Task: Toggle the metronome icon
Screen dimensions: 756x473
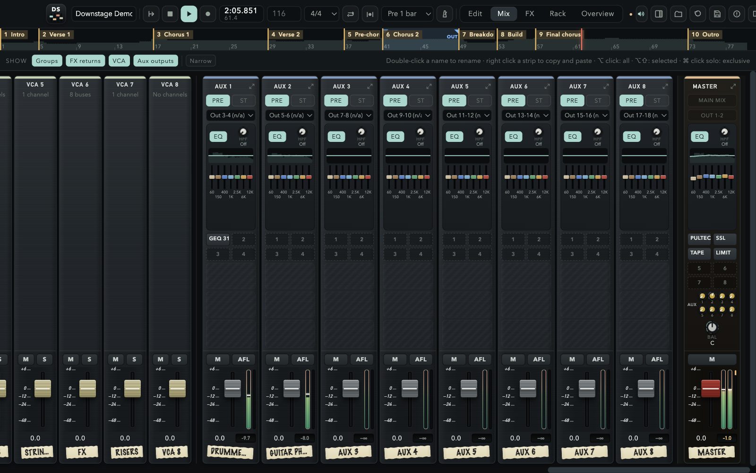Action: [x=445, y=14]
